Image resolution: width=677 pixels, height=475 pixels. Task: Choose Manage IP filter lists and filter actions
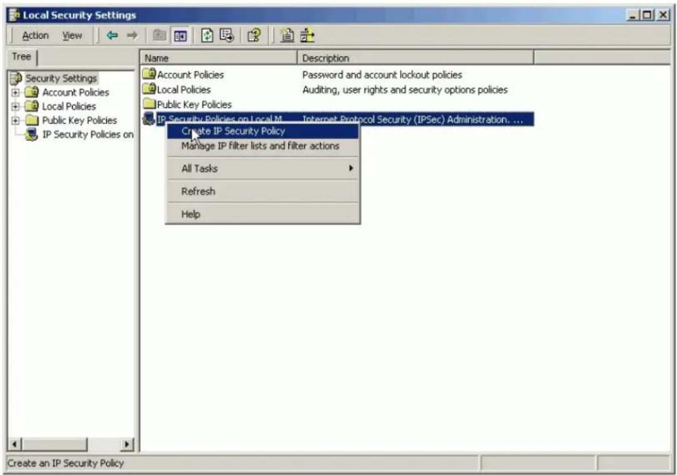tap(263, 146)
